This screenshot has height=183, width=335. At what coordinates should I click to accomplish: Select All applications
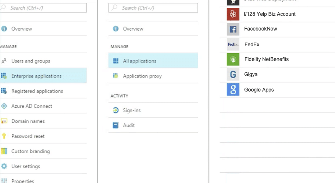(153, 61)
